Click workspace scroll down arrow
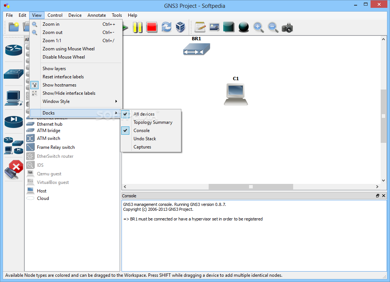The height and width of the screenshot is (282, 390). point(383,181)
